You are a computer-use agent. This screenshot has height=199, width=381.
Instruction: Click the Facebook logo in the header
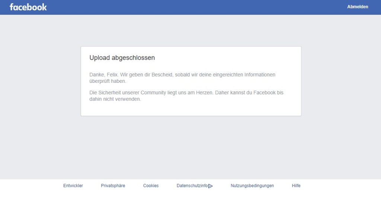[x=28, y=7]
